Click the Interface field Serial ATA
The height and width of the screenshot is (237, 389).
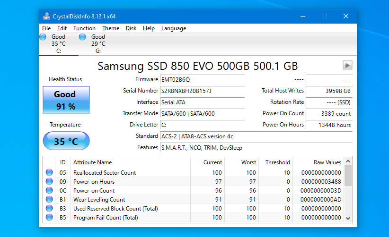202,102
